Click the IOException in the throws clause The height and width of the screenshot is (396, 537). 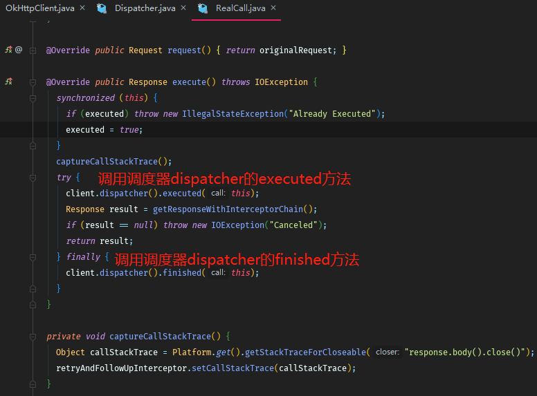click(281, 82)
